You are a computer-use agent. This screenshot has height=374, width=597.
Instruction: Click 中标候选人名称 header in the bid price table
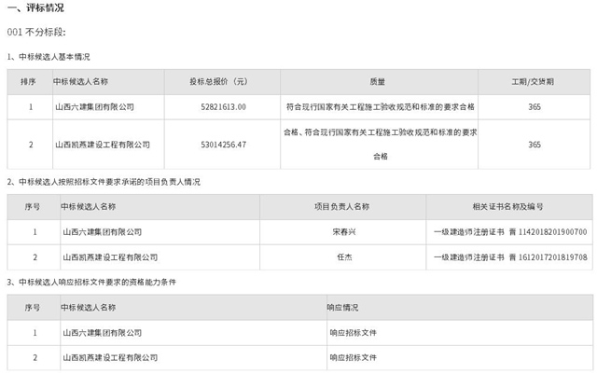pyautogui.click(x=81, y=81)
